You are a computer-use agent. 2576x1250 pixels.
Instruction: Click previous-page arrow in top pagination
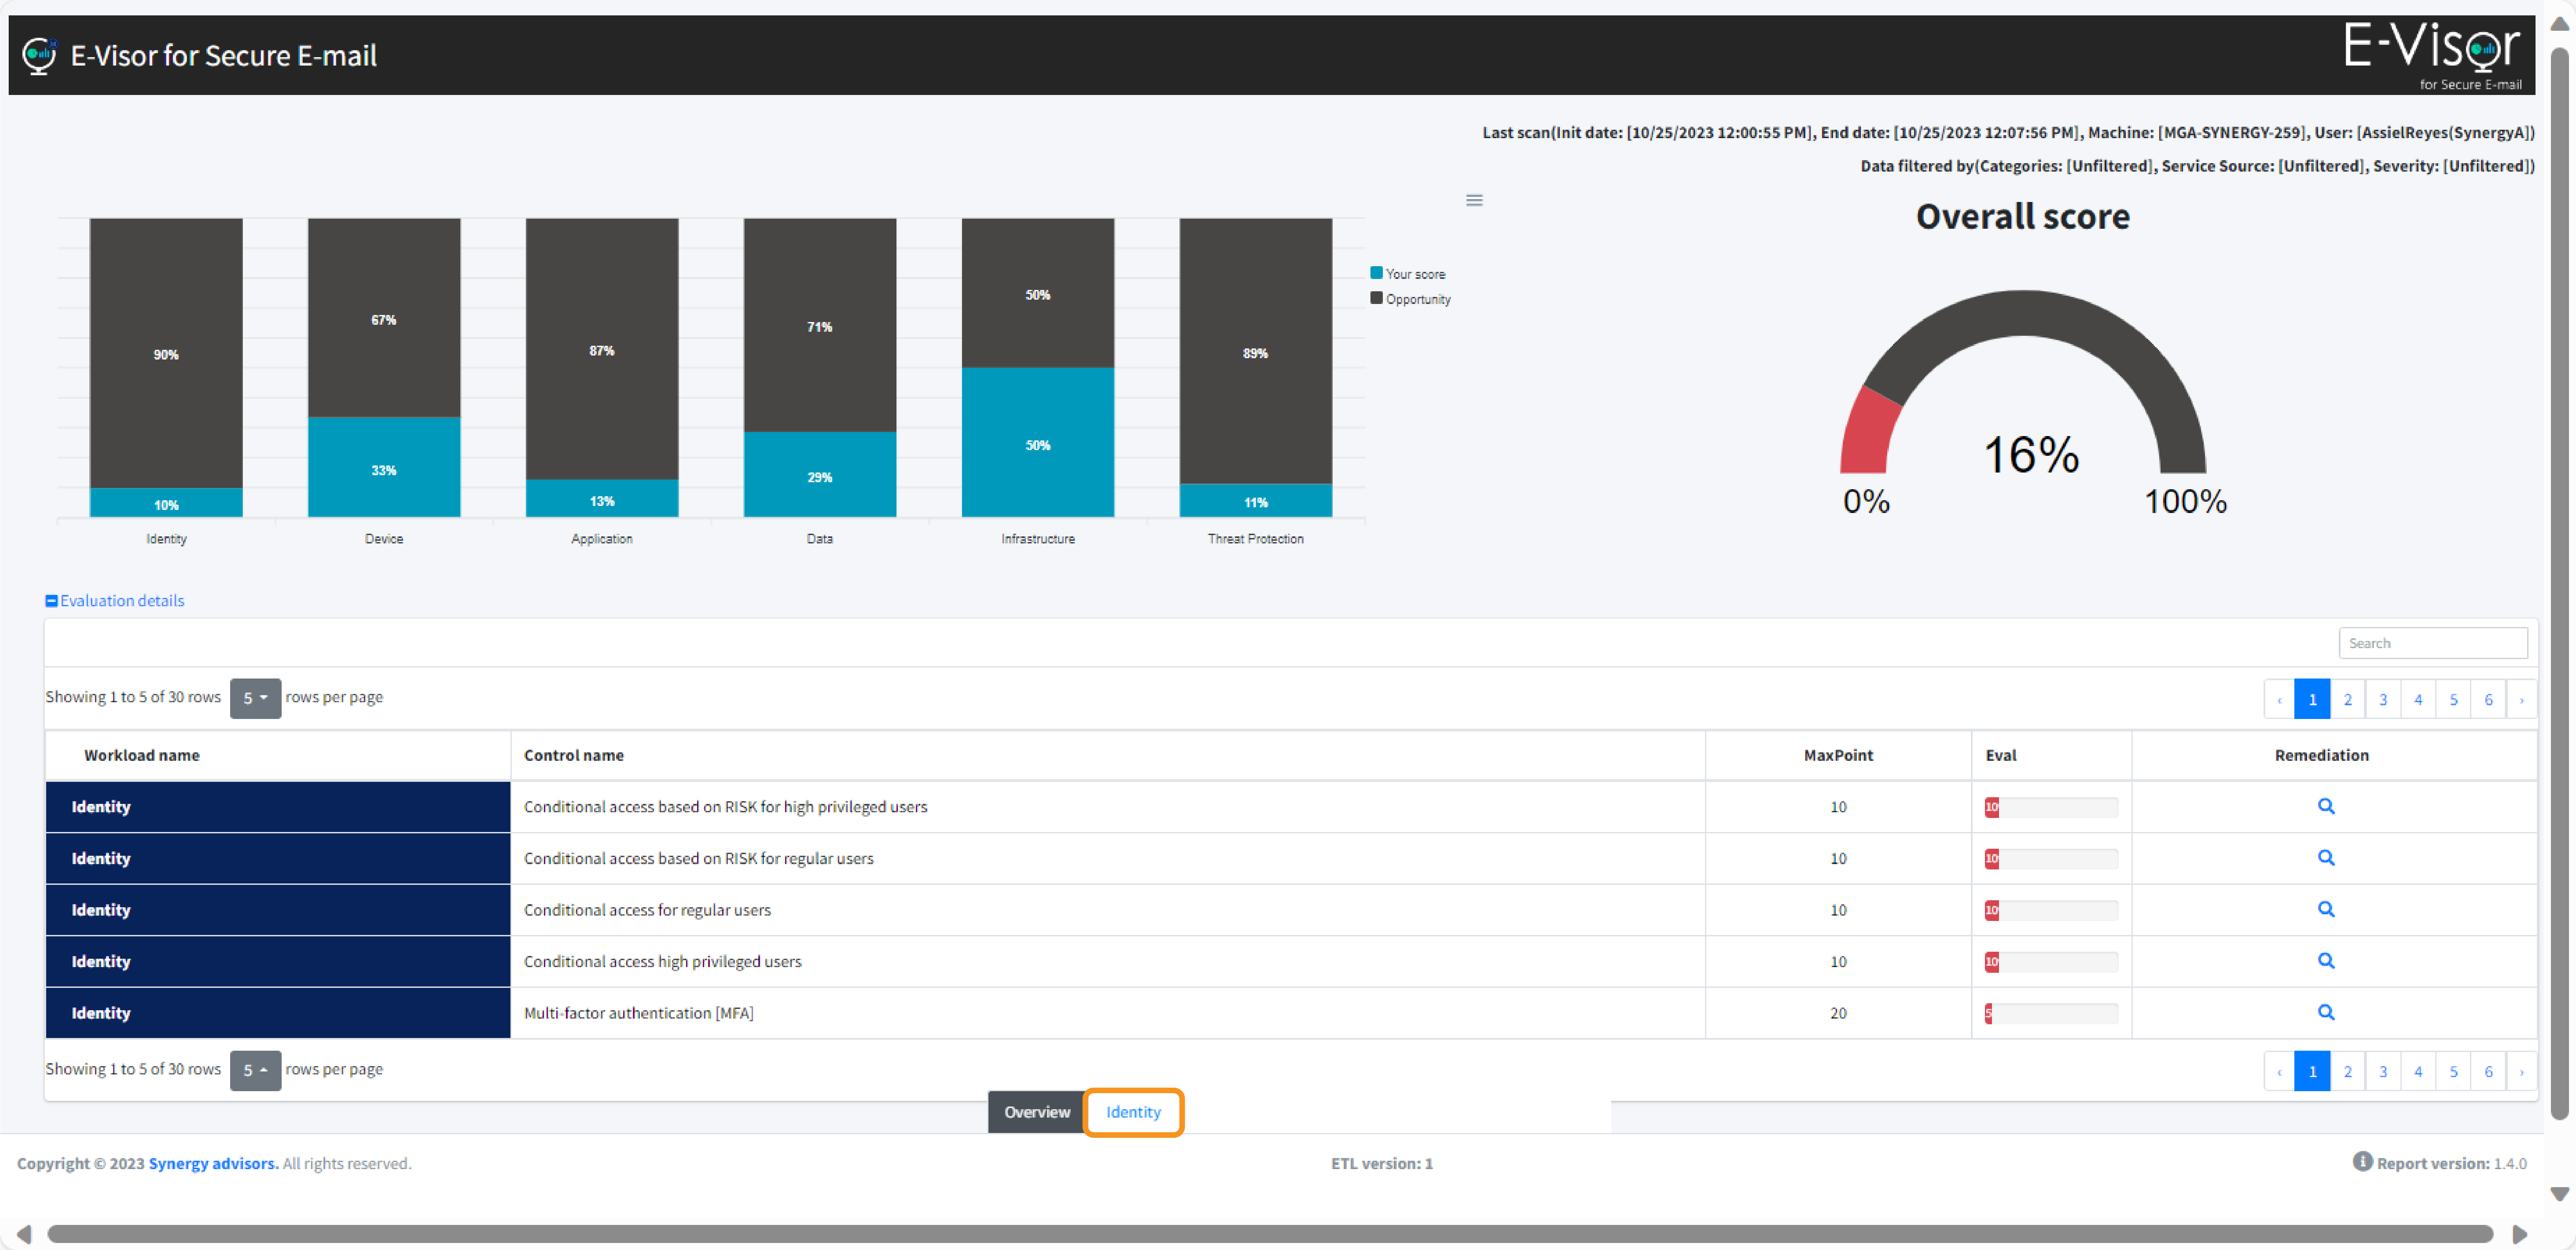click(x=2279, y=699)
